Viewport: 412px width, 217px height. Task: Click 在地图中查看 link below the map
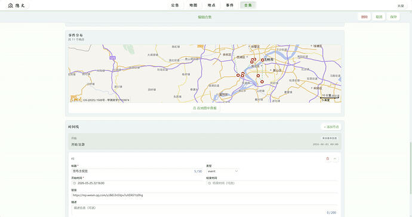click(205, 108)
